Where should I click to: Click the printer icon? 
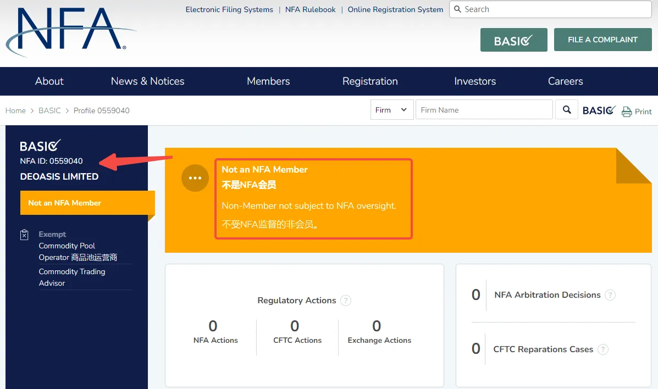pyautogui.click(x=627, y=111)
